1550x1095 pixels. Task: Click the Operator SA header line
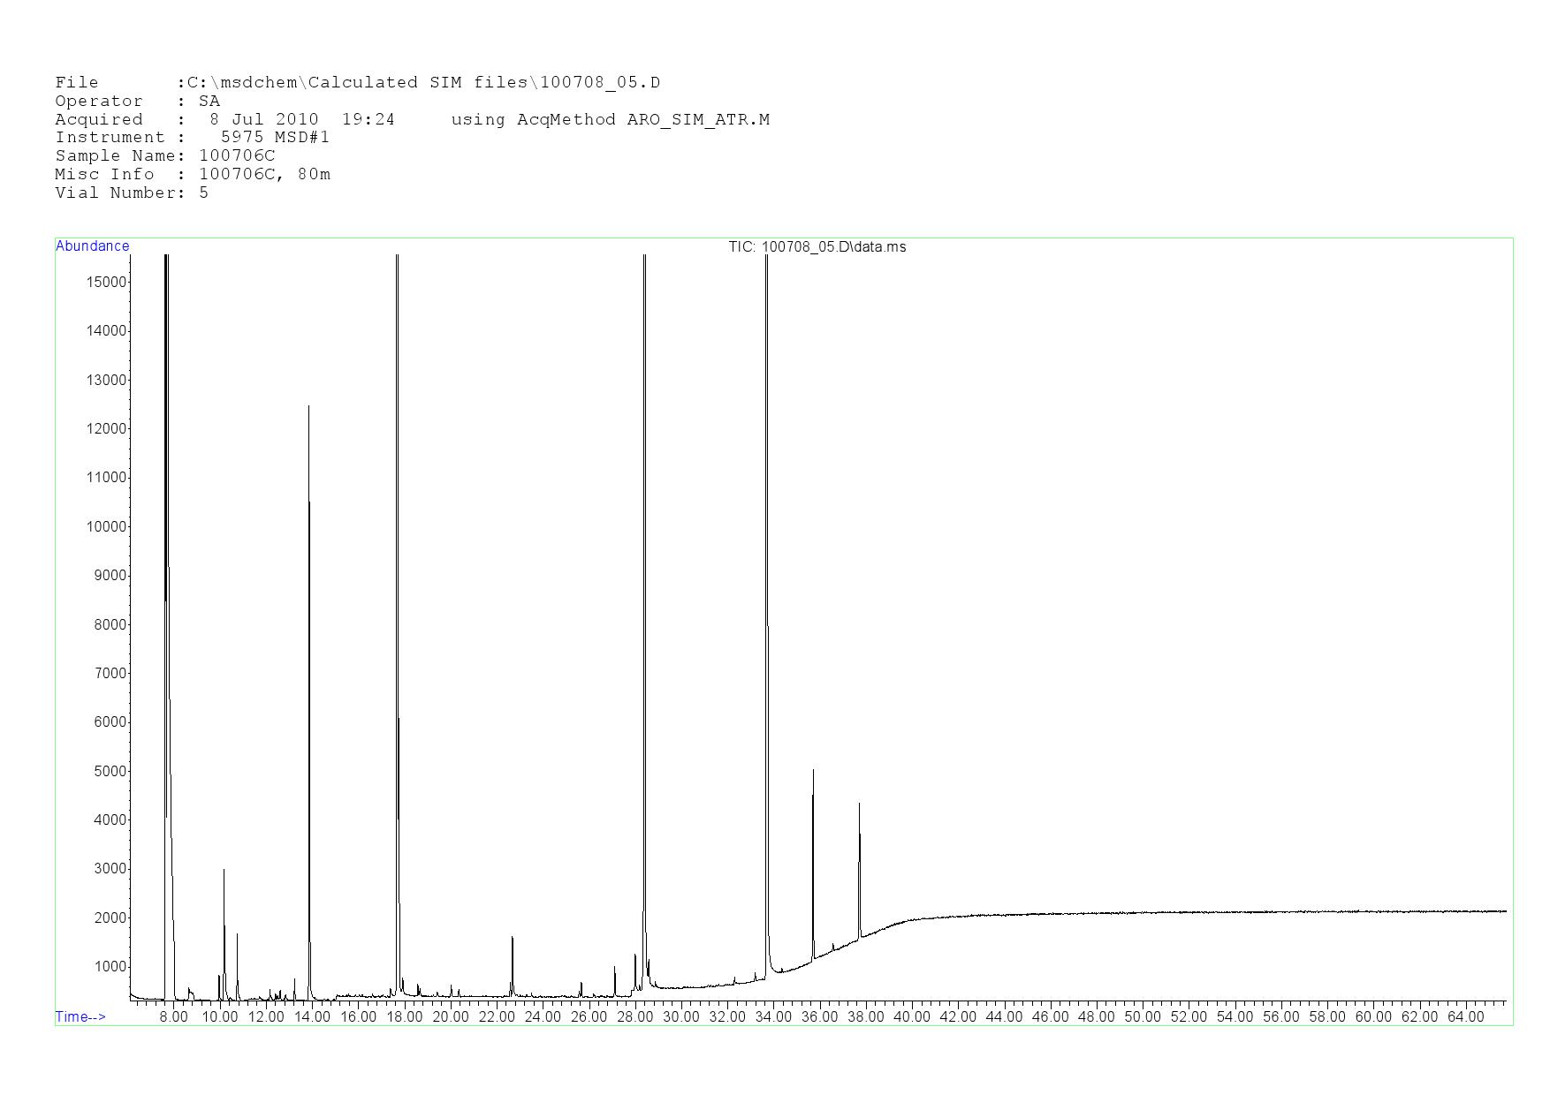pyautogui.click(x=137, y=102)
